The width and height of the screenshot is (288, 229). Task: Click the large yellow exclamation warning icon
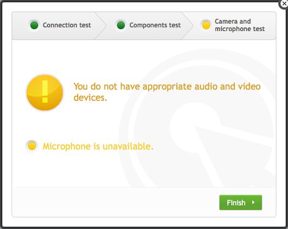click(x=45, y=93)
